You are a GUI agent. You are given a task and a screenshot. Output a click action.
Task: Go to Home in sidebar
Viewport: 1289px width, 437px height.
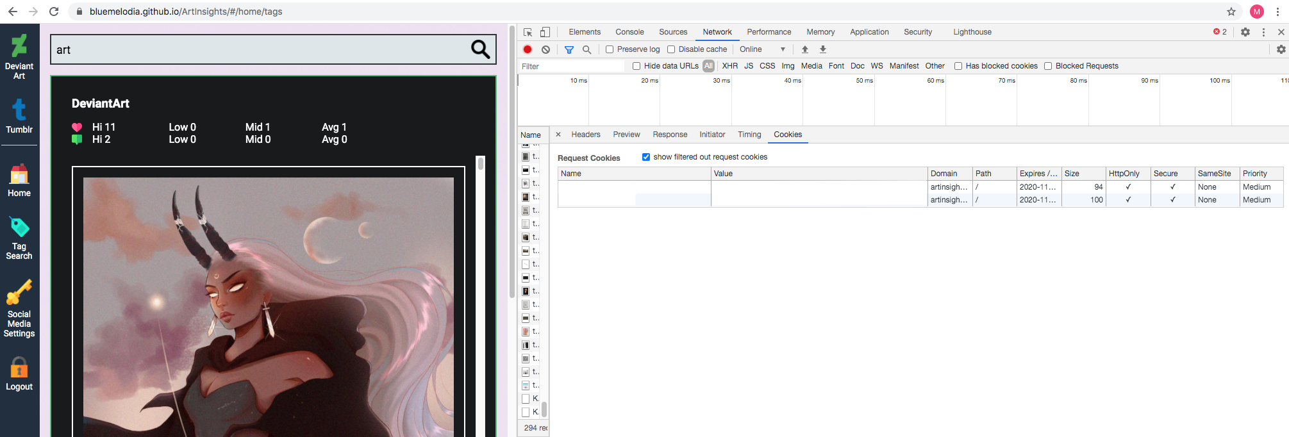[x=19, y=181]
